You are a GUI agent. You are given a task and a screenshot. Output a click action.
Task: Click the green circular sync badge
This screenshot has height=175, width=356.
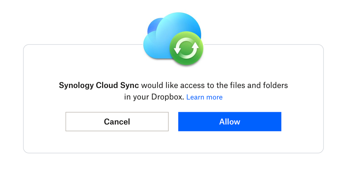187,48
